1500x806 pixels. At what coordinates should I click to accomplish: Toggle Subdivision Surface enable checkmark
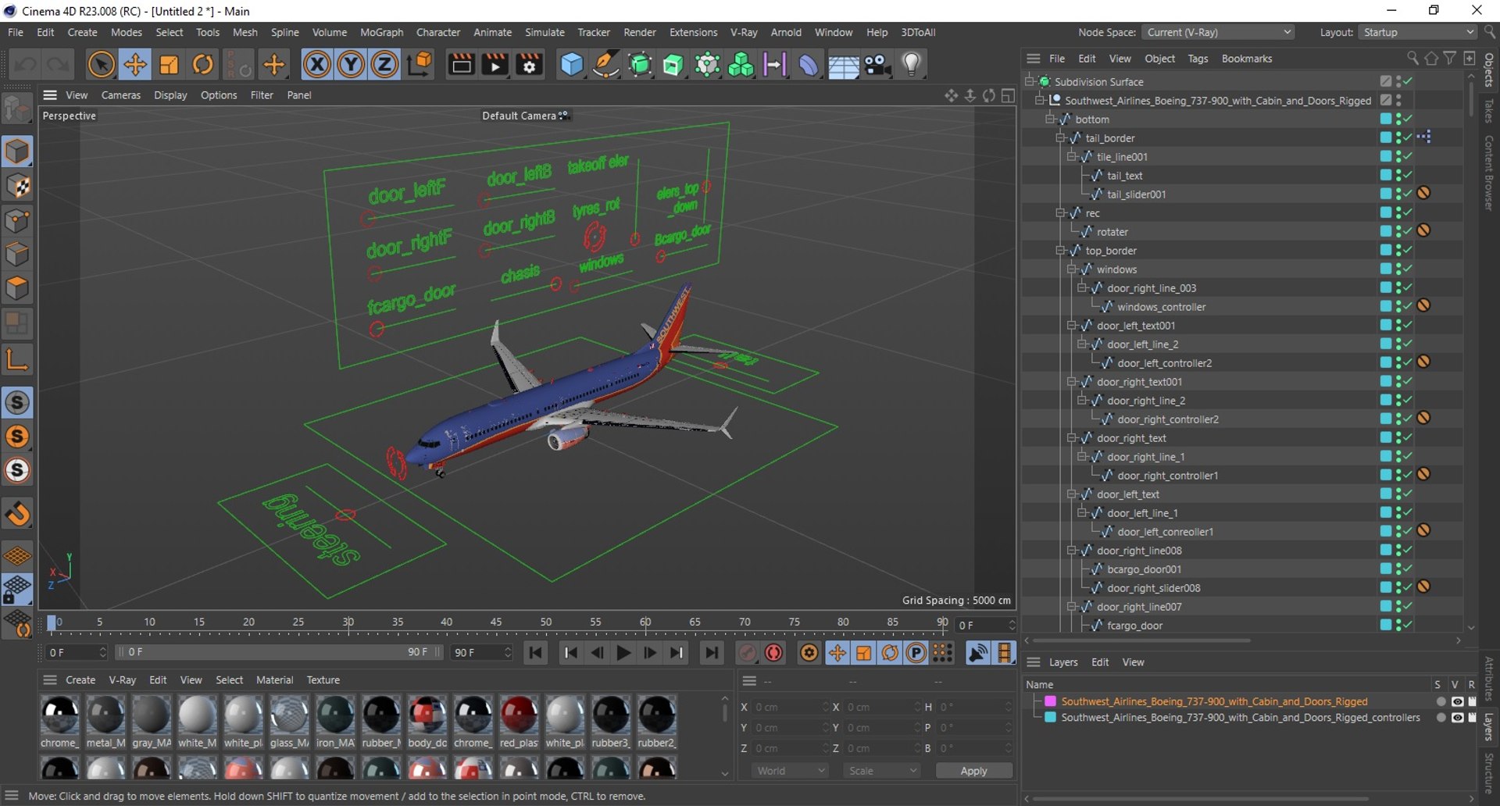pyautogui.click(x=1409, y=81)
